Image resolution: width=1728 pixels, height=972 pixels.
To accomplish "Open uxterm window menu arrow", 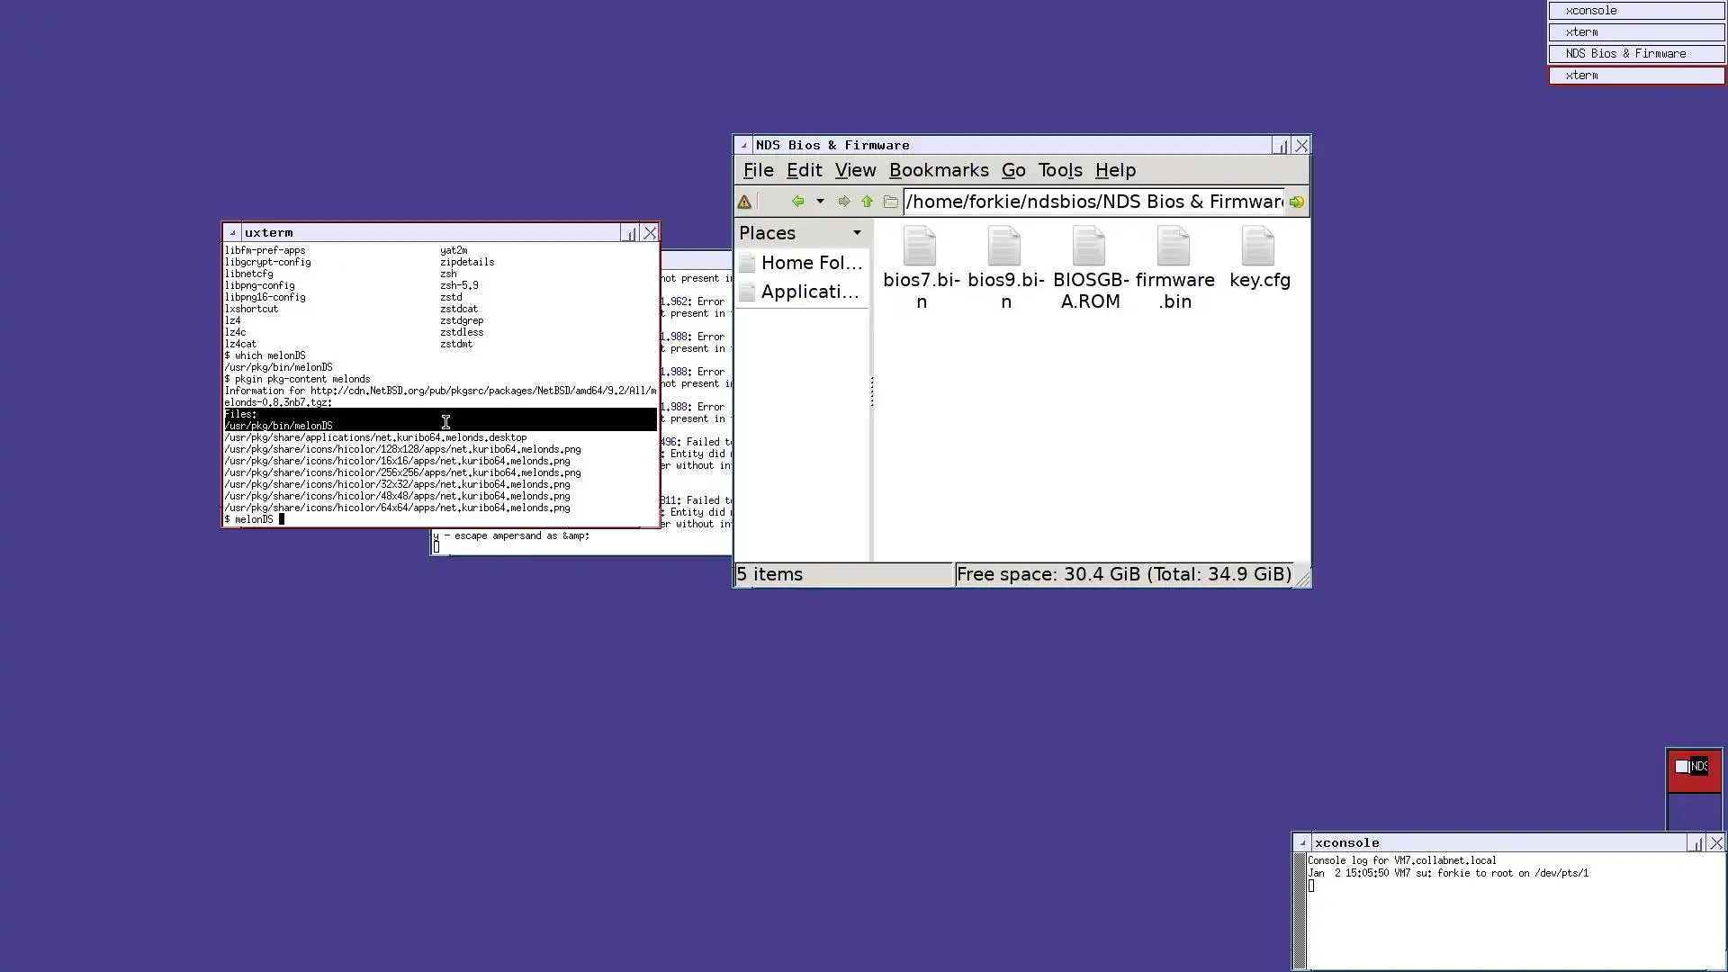I will pos(232,232).
